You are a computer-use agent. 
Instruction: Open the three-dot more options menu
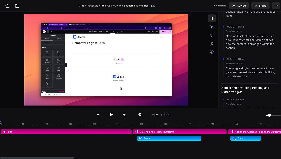click(276, 6)
